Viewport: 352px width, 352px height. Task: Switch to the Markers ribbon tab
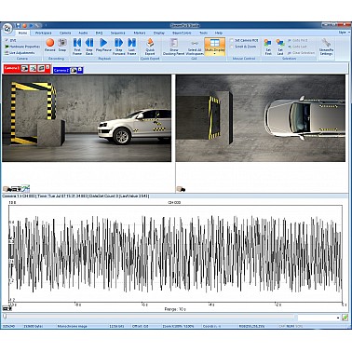pyautogui.click(x=140, y=33)
